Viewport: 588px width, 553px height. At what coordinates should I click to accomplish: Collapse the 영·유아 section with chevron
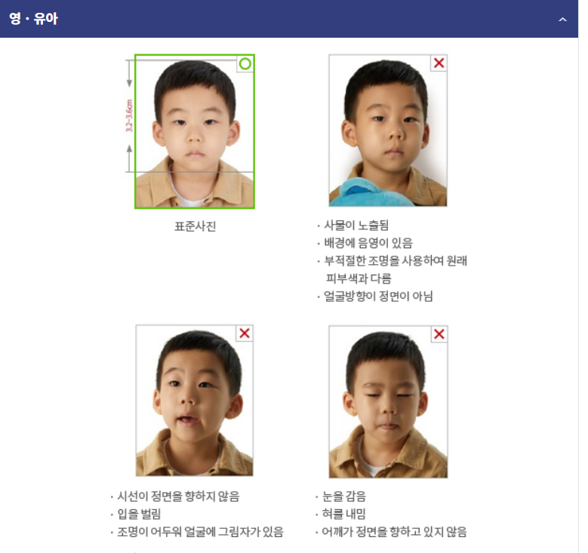pos(562,20)
